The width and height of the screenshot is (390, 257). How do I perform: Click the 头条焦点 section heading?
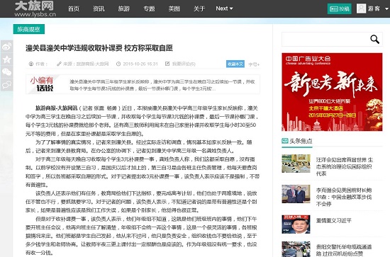[x=301, y=141]
